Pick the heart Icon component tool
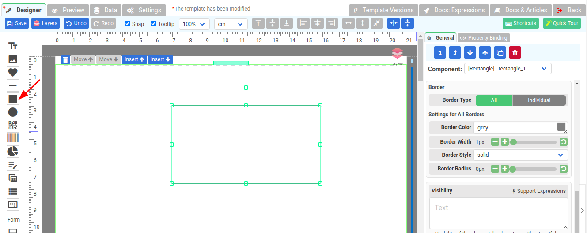587x233 pixels. [13, 72]
